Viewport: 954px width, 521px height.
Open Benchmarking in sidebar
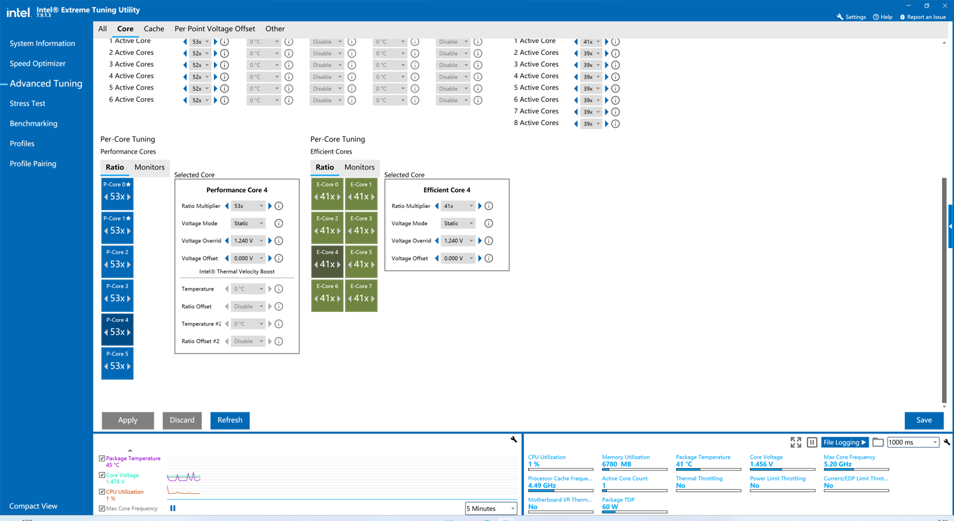33,123
